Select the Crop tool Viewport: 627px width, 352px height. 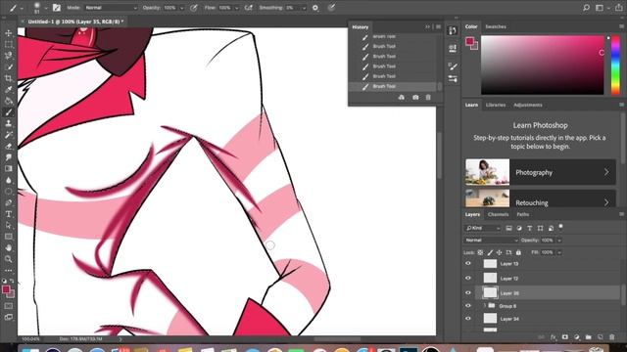point(9,78)
